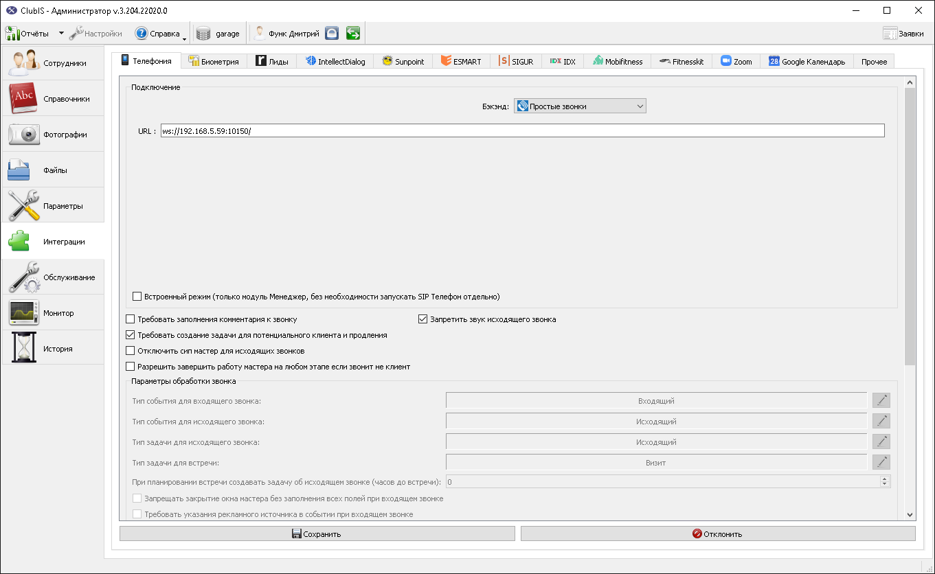Image resolution: width=935 pixels, height=574 pixels.
Task: Open the Параметры tools section
Action: pyautogui.click(x=53, y=205)
